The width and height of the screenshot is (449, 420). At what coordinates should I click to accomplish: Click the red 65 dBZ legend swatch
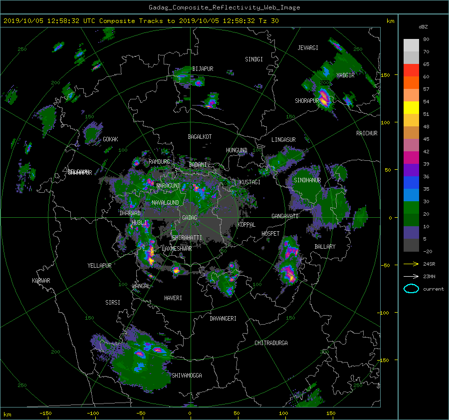click(411, 70)
